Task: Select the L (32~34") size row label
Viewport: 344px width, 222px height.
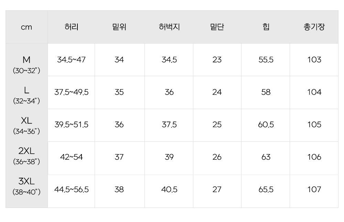Action: (26, 95)
